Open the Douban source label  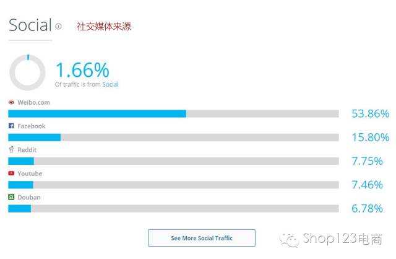29,197
